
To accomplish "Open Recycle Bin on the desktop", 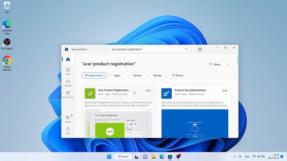I will click(7, 7).
